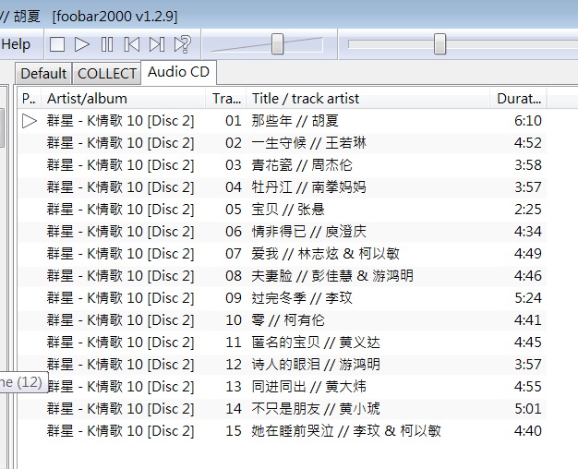Switch to the Default playlist tab
Viewport: 578px width, 469px height.
tap(43, 73)
